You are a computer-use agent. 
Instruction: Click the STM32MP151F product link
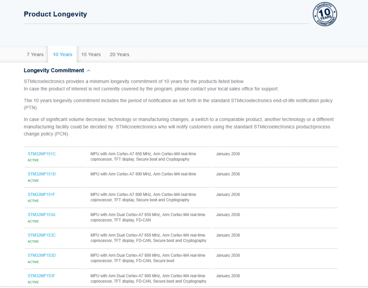point(41,195)
